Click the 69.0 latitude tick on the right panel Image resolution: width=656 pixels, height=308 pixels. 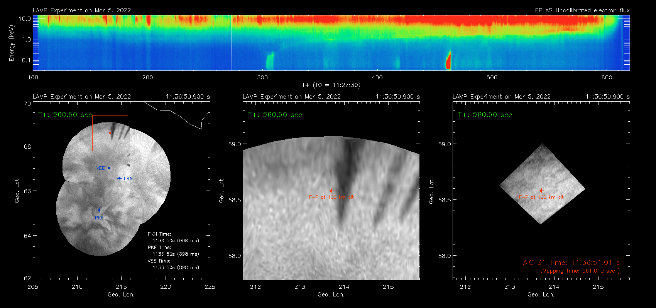(445, 144)
